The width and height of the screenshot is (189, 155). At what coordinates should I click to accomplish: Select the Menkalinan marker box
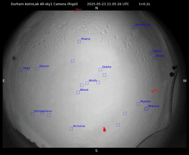click(133, 27)
